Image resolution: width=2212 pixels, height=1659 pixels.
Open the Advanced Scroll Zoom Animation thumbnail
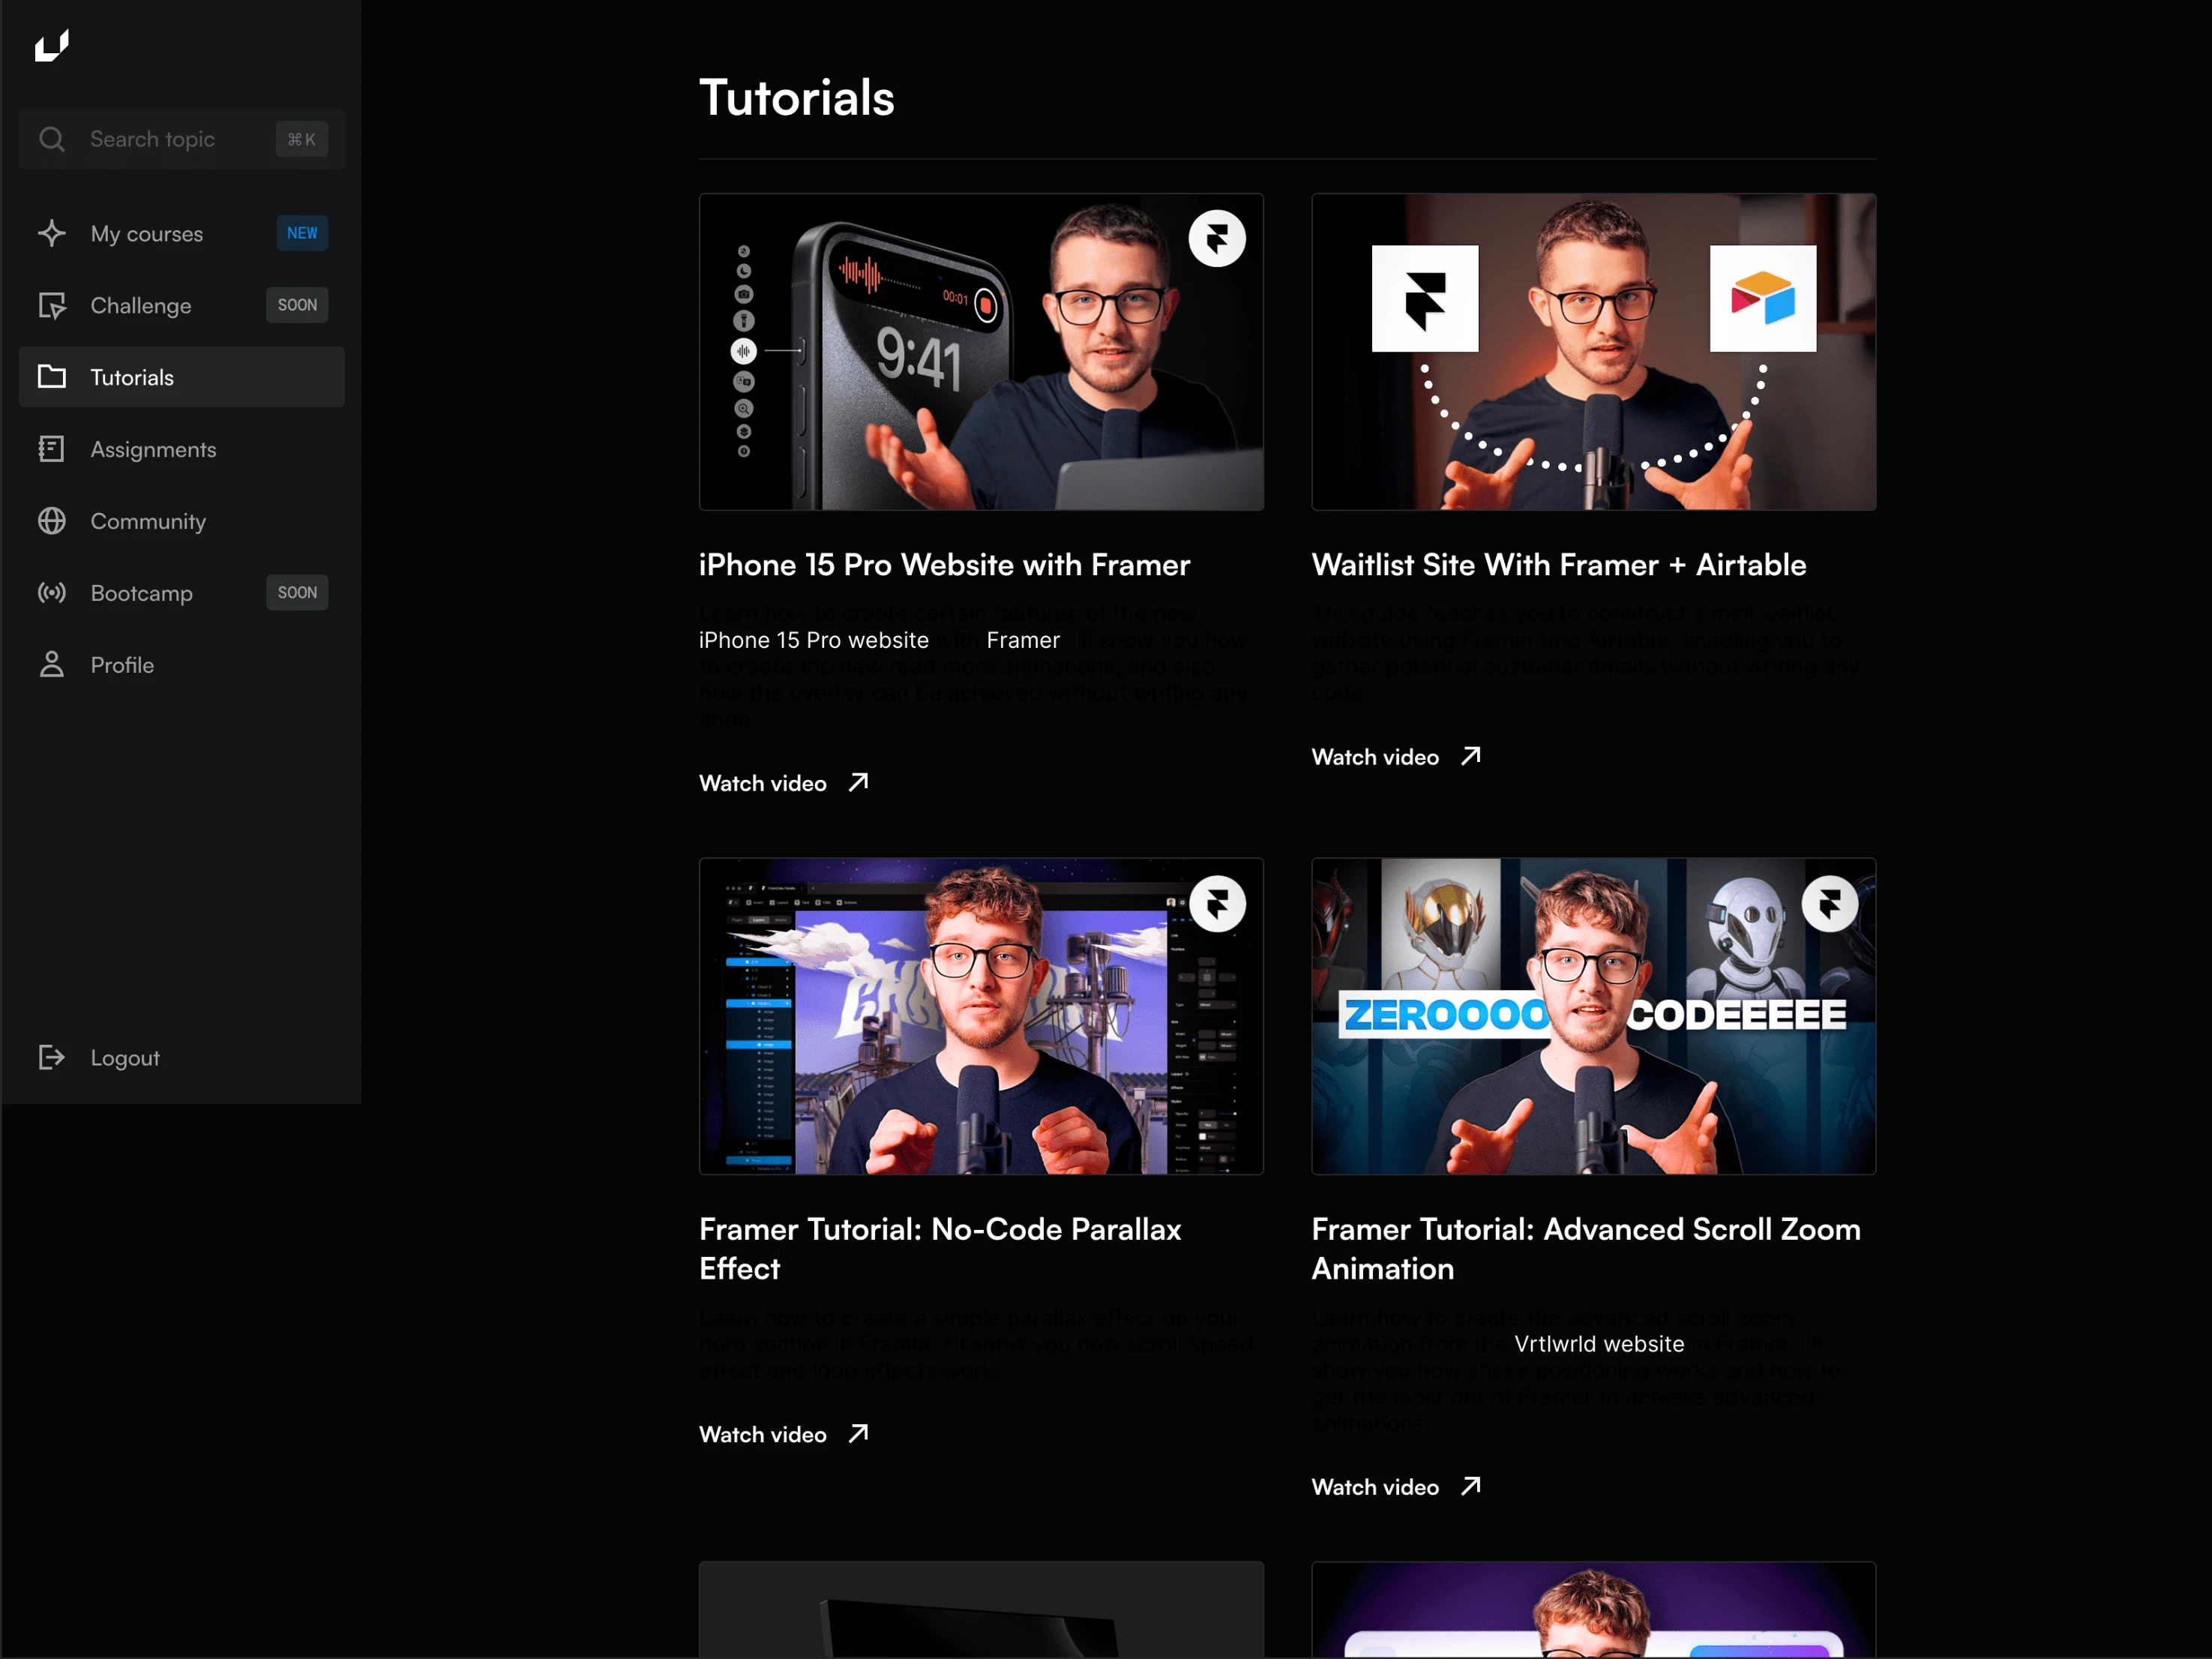coord(1594,1016)
